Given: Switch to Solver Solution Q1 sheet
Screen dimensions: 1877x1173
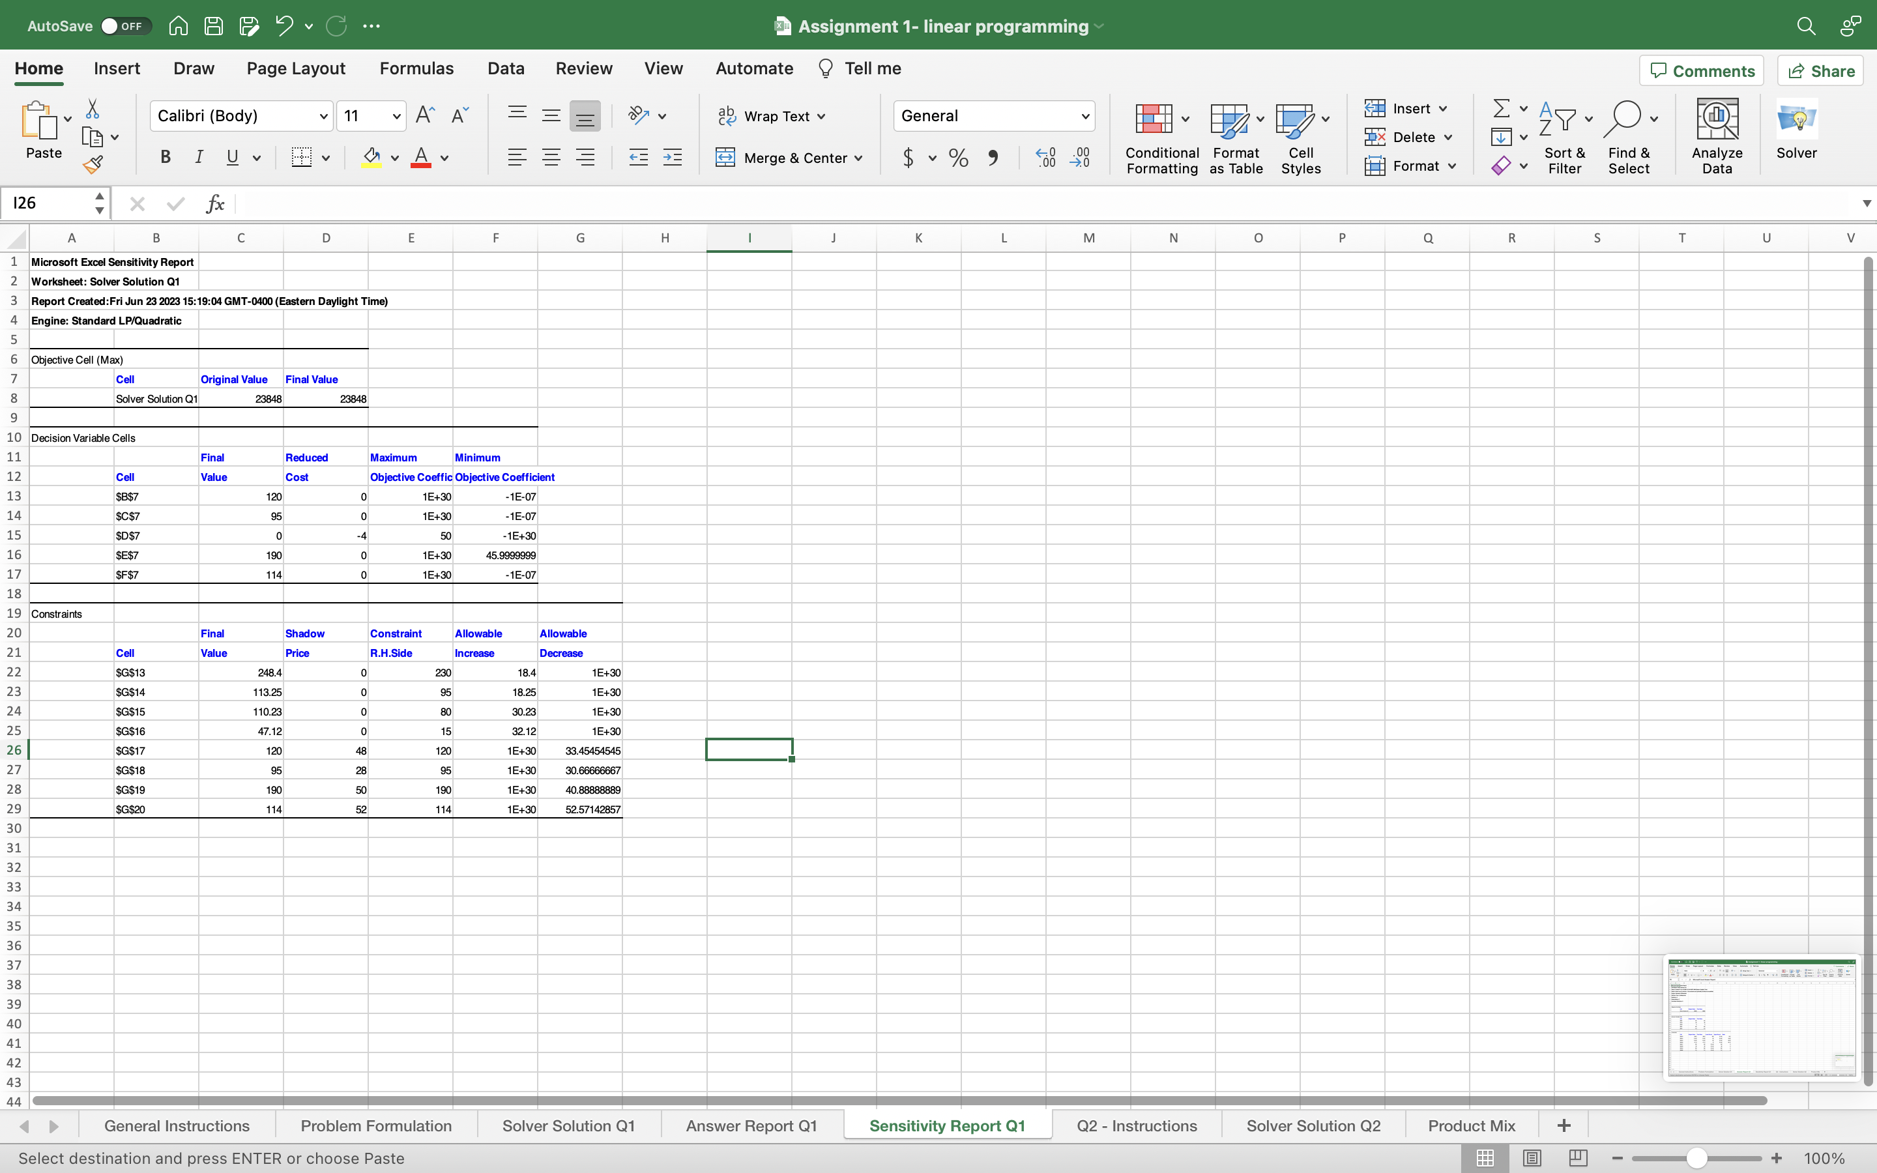Looking at the screenshot, I should [568, 1125].
